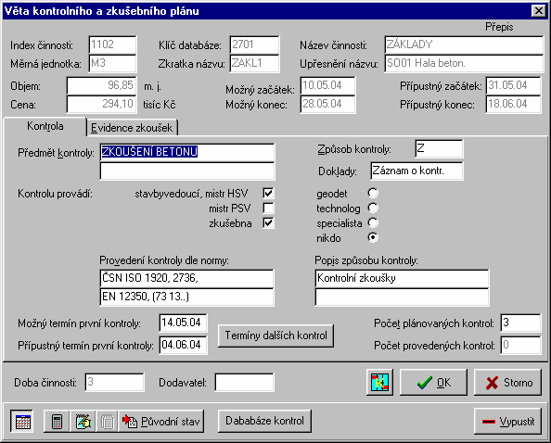Confirm with the OK button
Screen dimensions: 551x443
pyautogui.click(x=433, y=382)
